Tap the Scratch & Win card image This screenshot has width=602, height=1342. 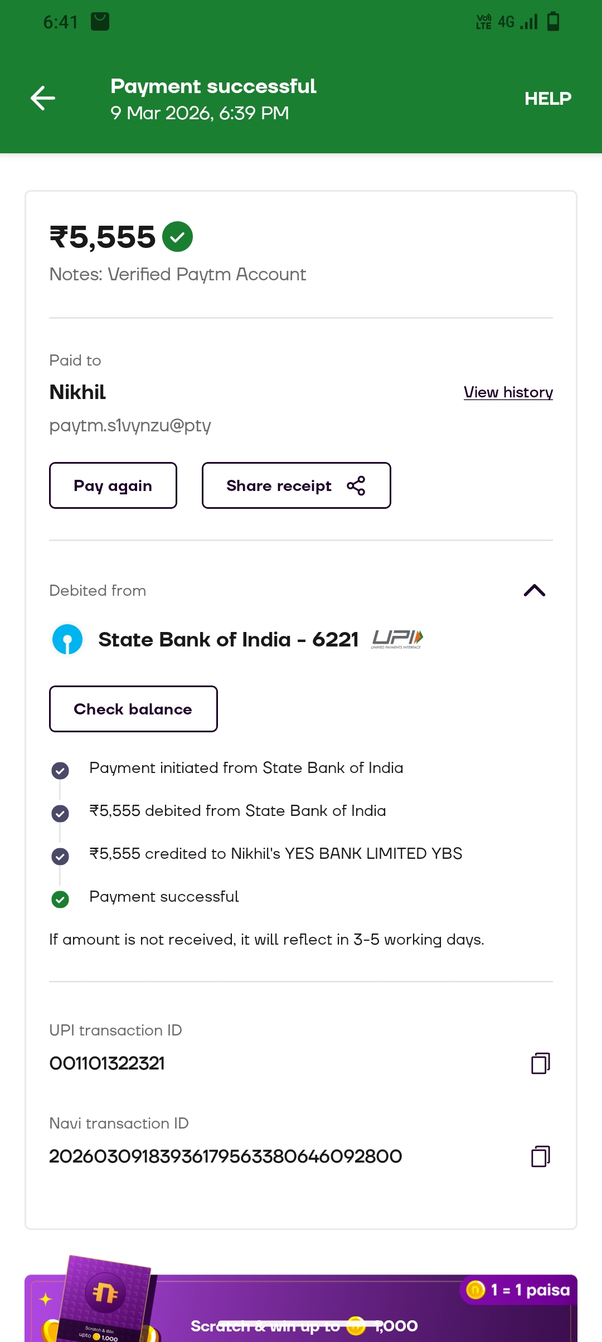point(105,1299)
